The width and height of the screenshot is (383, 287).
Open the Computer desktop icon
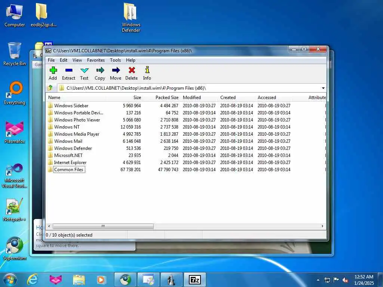pos(15,15)
